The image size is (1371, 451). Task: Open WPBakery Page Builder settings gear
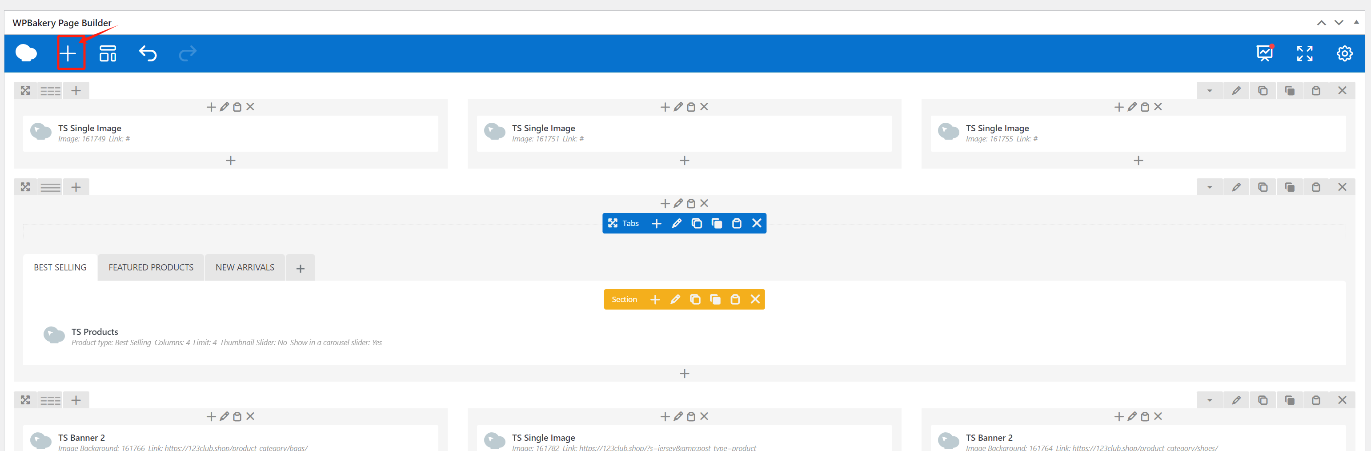pyautogui.click(x=1344, y=53)
